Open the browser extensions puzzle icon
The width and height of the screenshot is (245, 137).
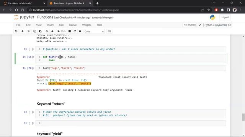pos(222,10)
